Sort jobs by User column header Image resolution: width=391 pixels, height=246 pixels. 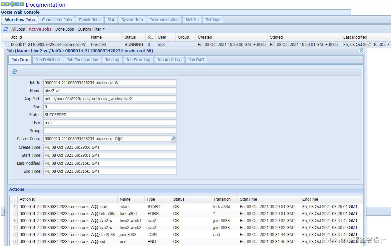165,37
